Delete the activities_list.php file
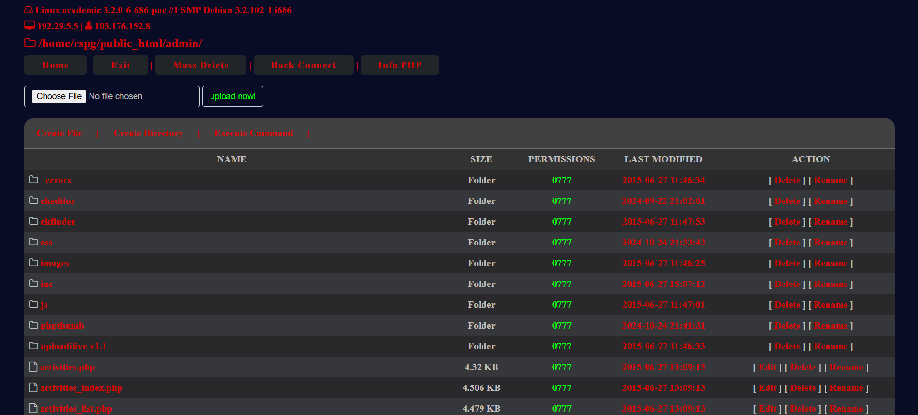Image resolution: width=918 pixels, height=415 pixels. coord(803,409)
